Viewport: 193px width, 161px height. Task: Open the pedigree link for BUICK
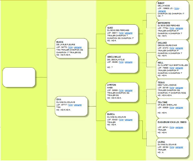click(x=78, y=47)
